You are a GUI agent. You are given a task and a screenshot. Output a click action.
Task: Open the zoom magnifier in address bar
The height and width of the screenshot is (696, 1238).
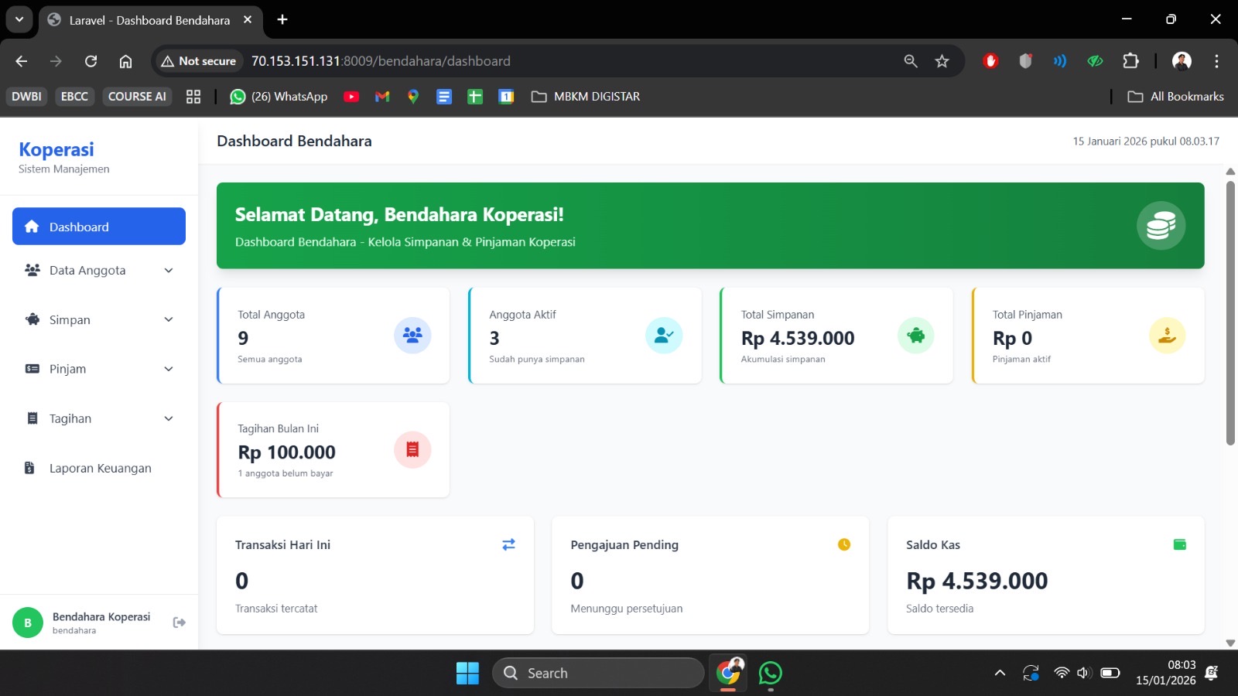(x=911, y=61)
